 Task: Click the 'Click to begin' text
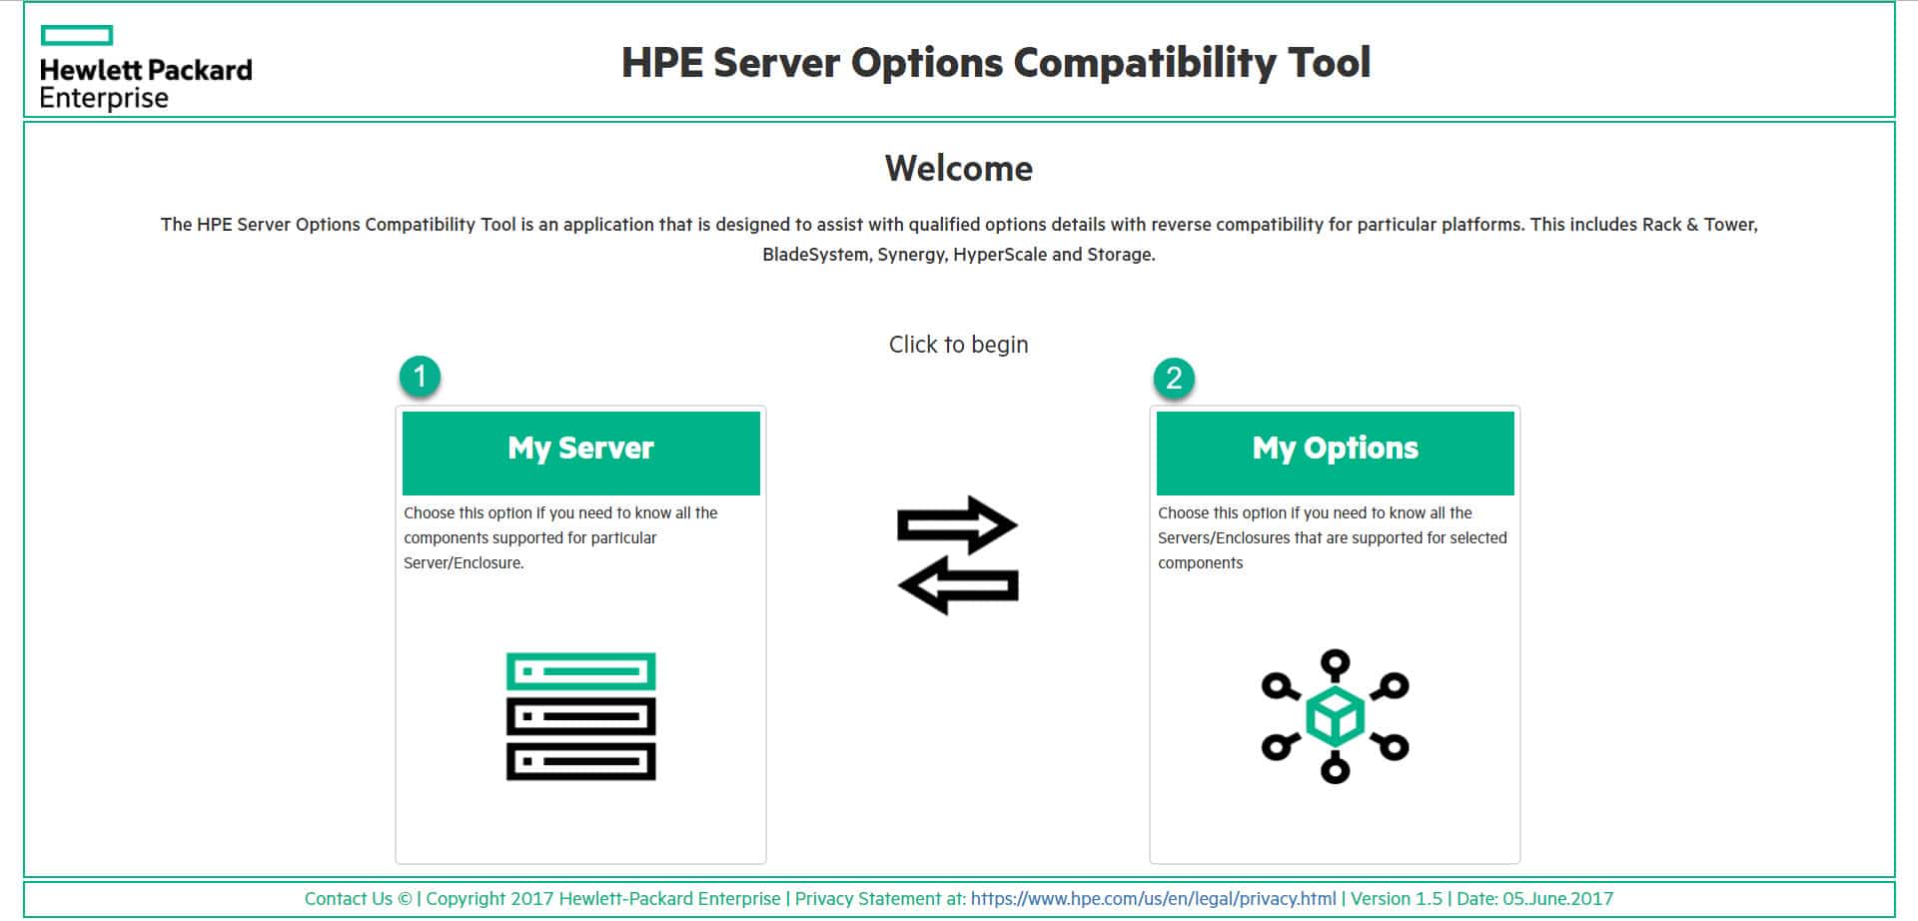[x=959, y=345]
